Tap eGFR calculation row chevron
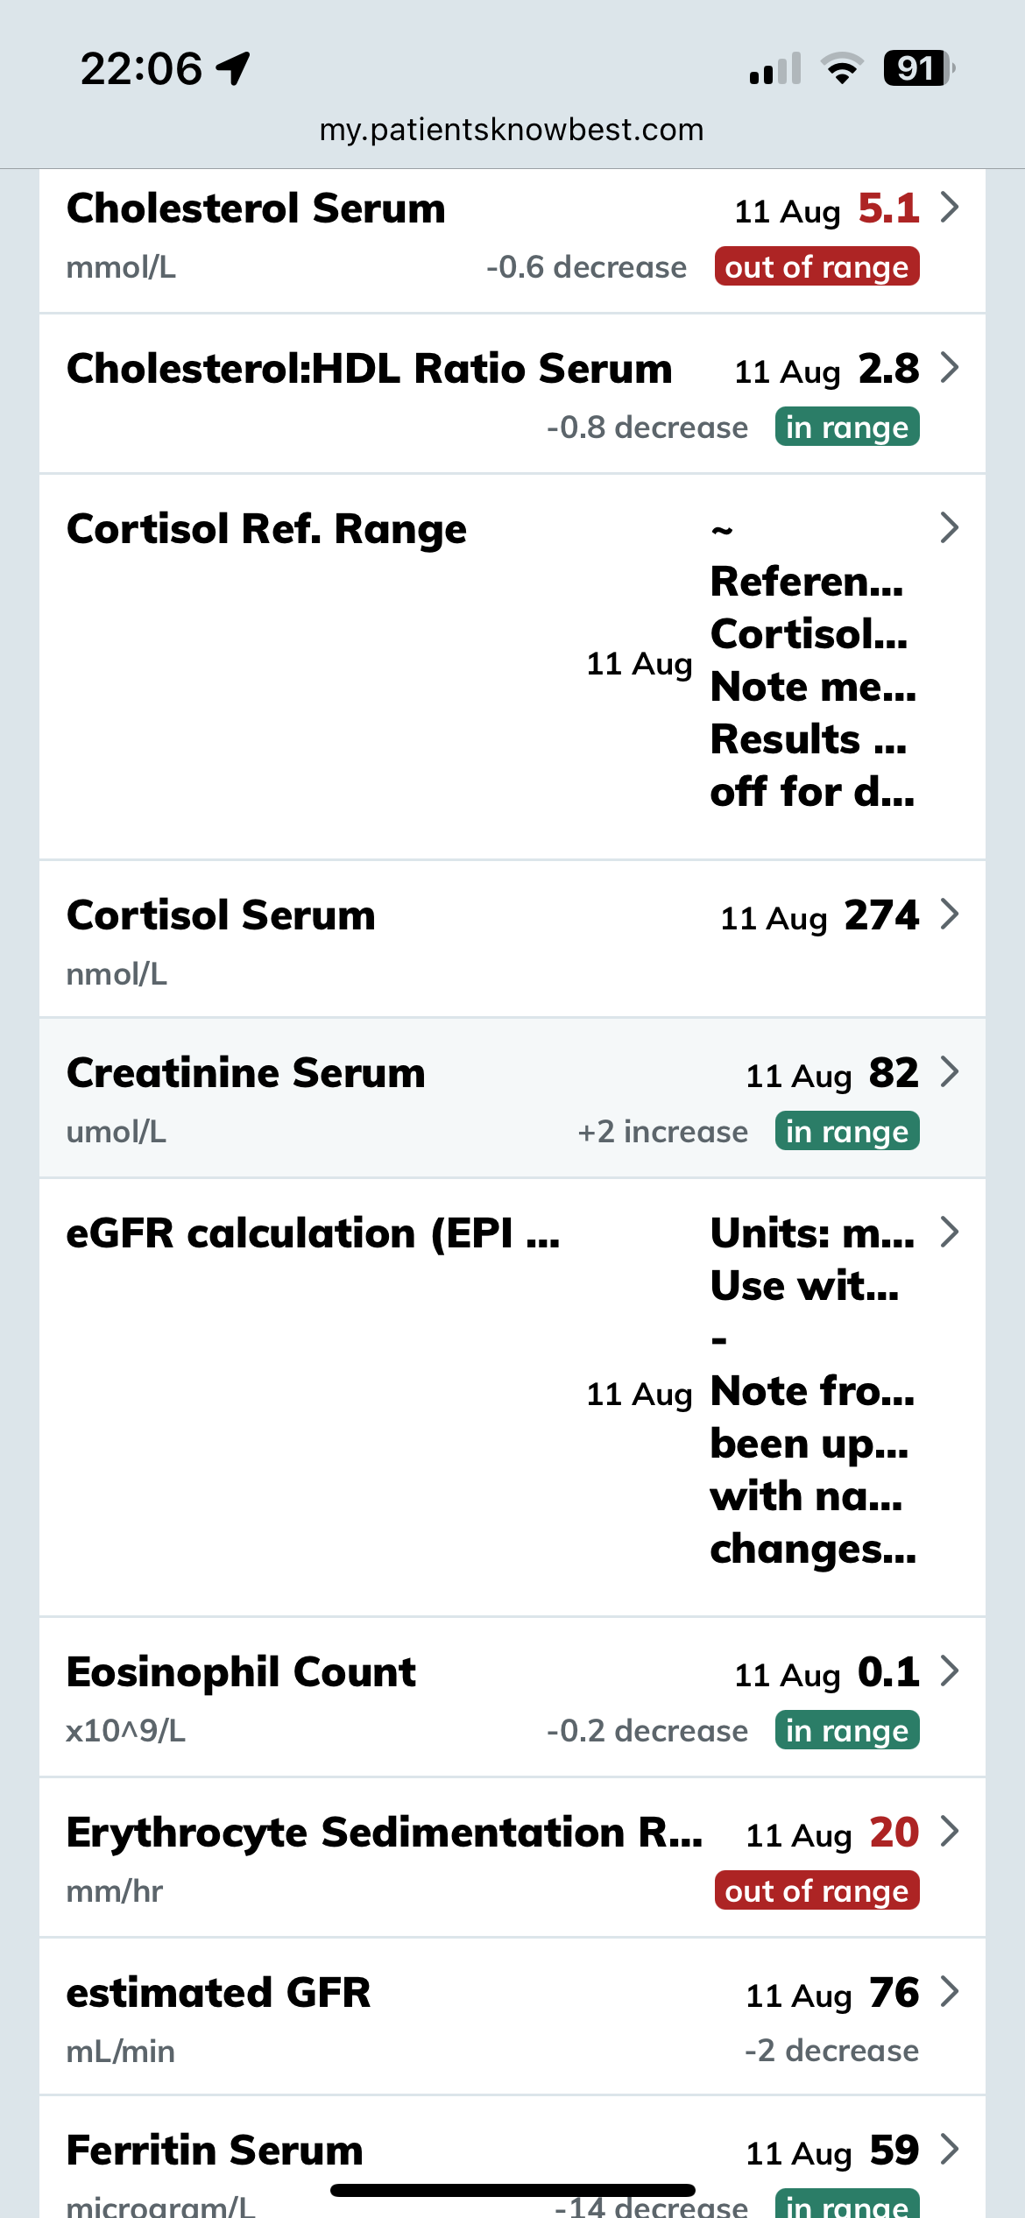This screenshot has height=2218, width=1025. tap(949, 1233)
